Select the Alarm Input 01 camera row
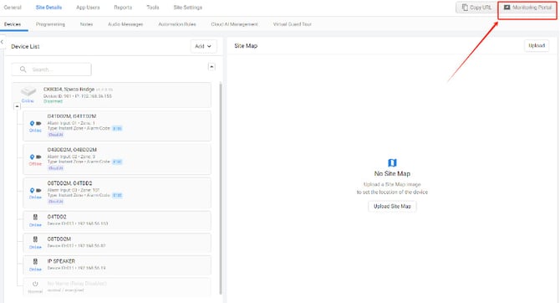 117,126
